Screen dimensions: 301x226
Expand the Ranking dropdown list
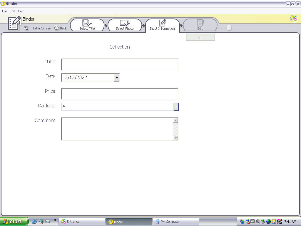coord(176,107)
